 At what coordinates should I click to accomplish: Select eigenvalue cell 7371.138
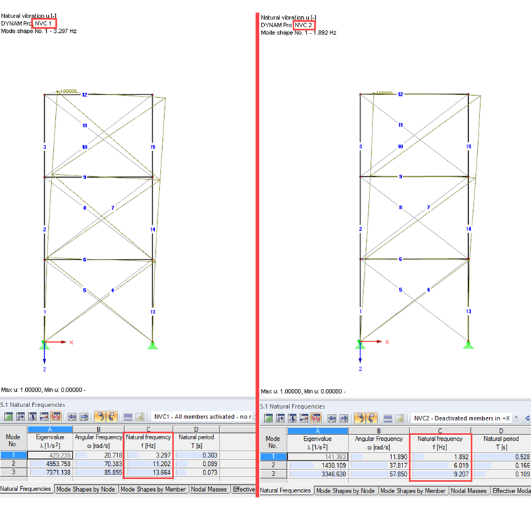[50, 472]
